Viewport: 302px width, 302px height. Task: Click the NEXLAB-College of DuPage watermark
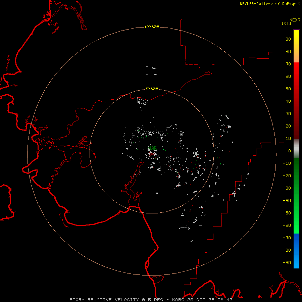coord(270,4)
